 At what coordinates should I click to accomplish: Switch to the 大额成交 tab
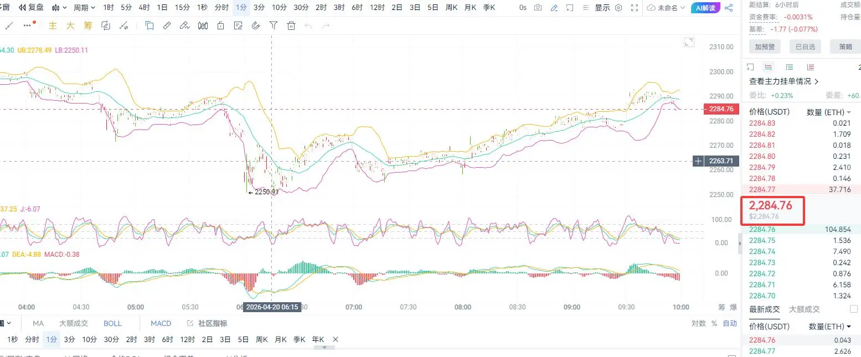pos(804,309)
